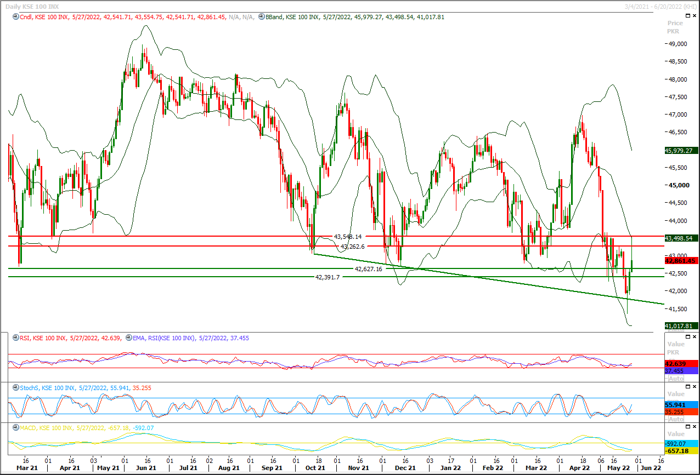Click the Apr 21 month label

click(70, 468)
